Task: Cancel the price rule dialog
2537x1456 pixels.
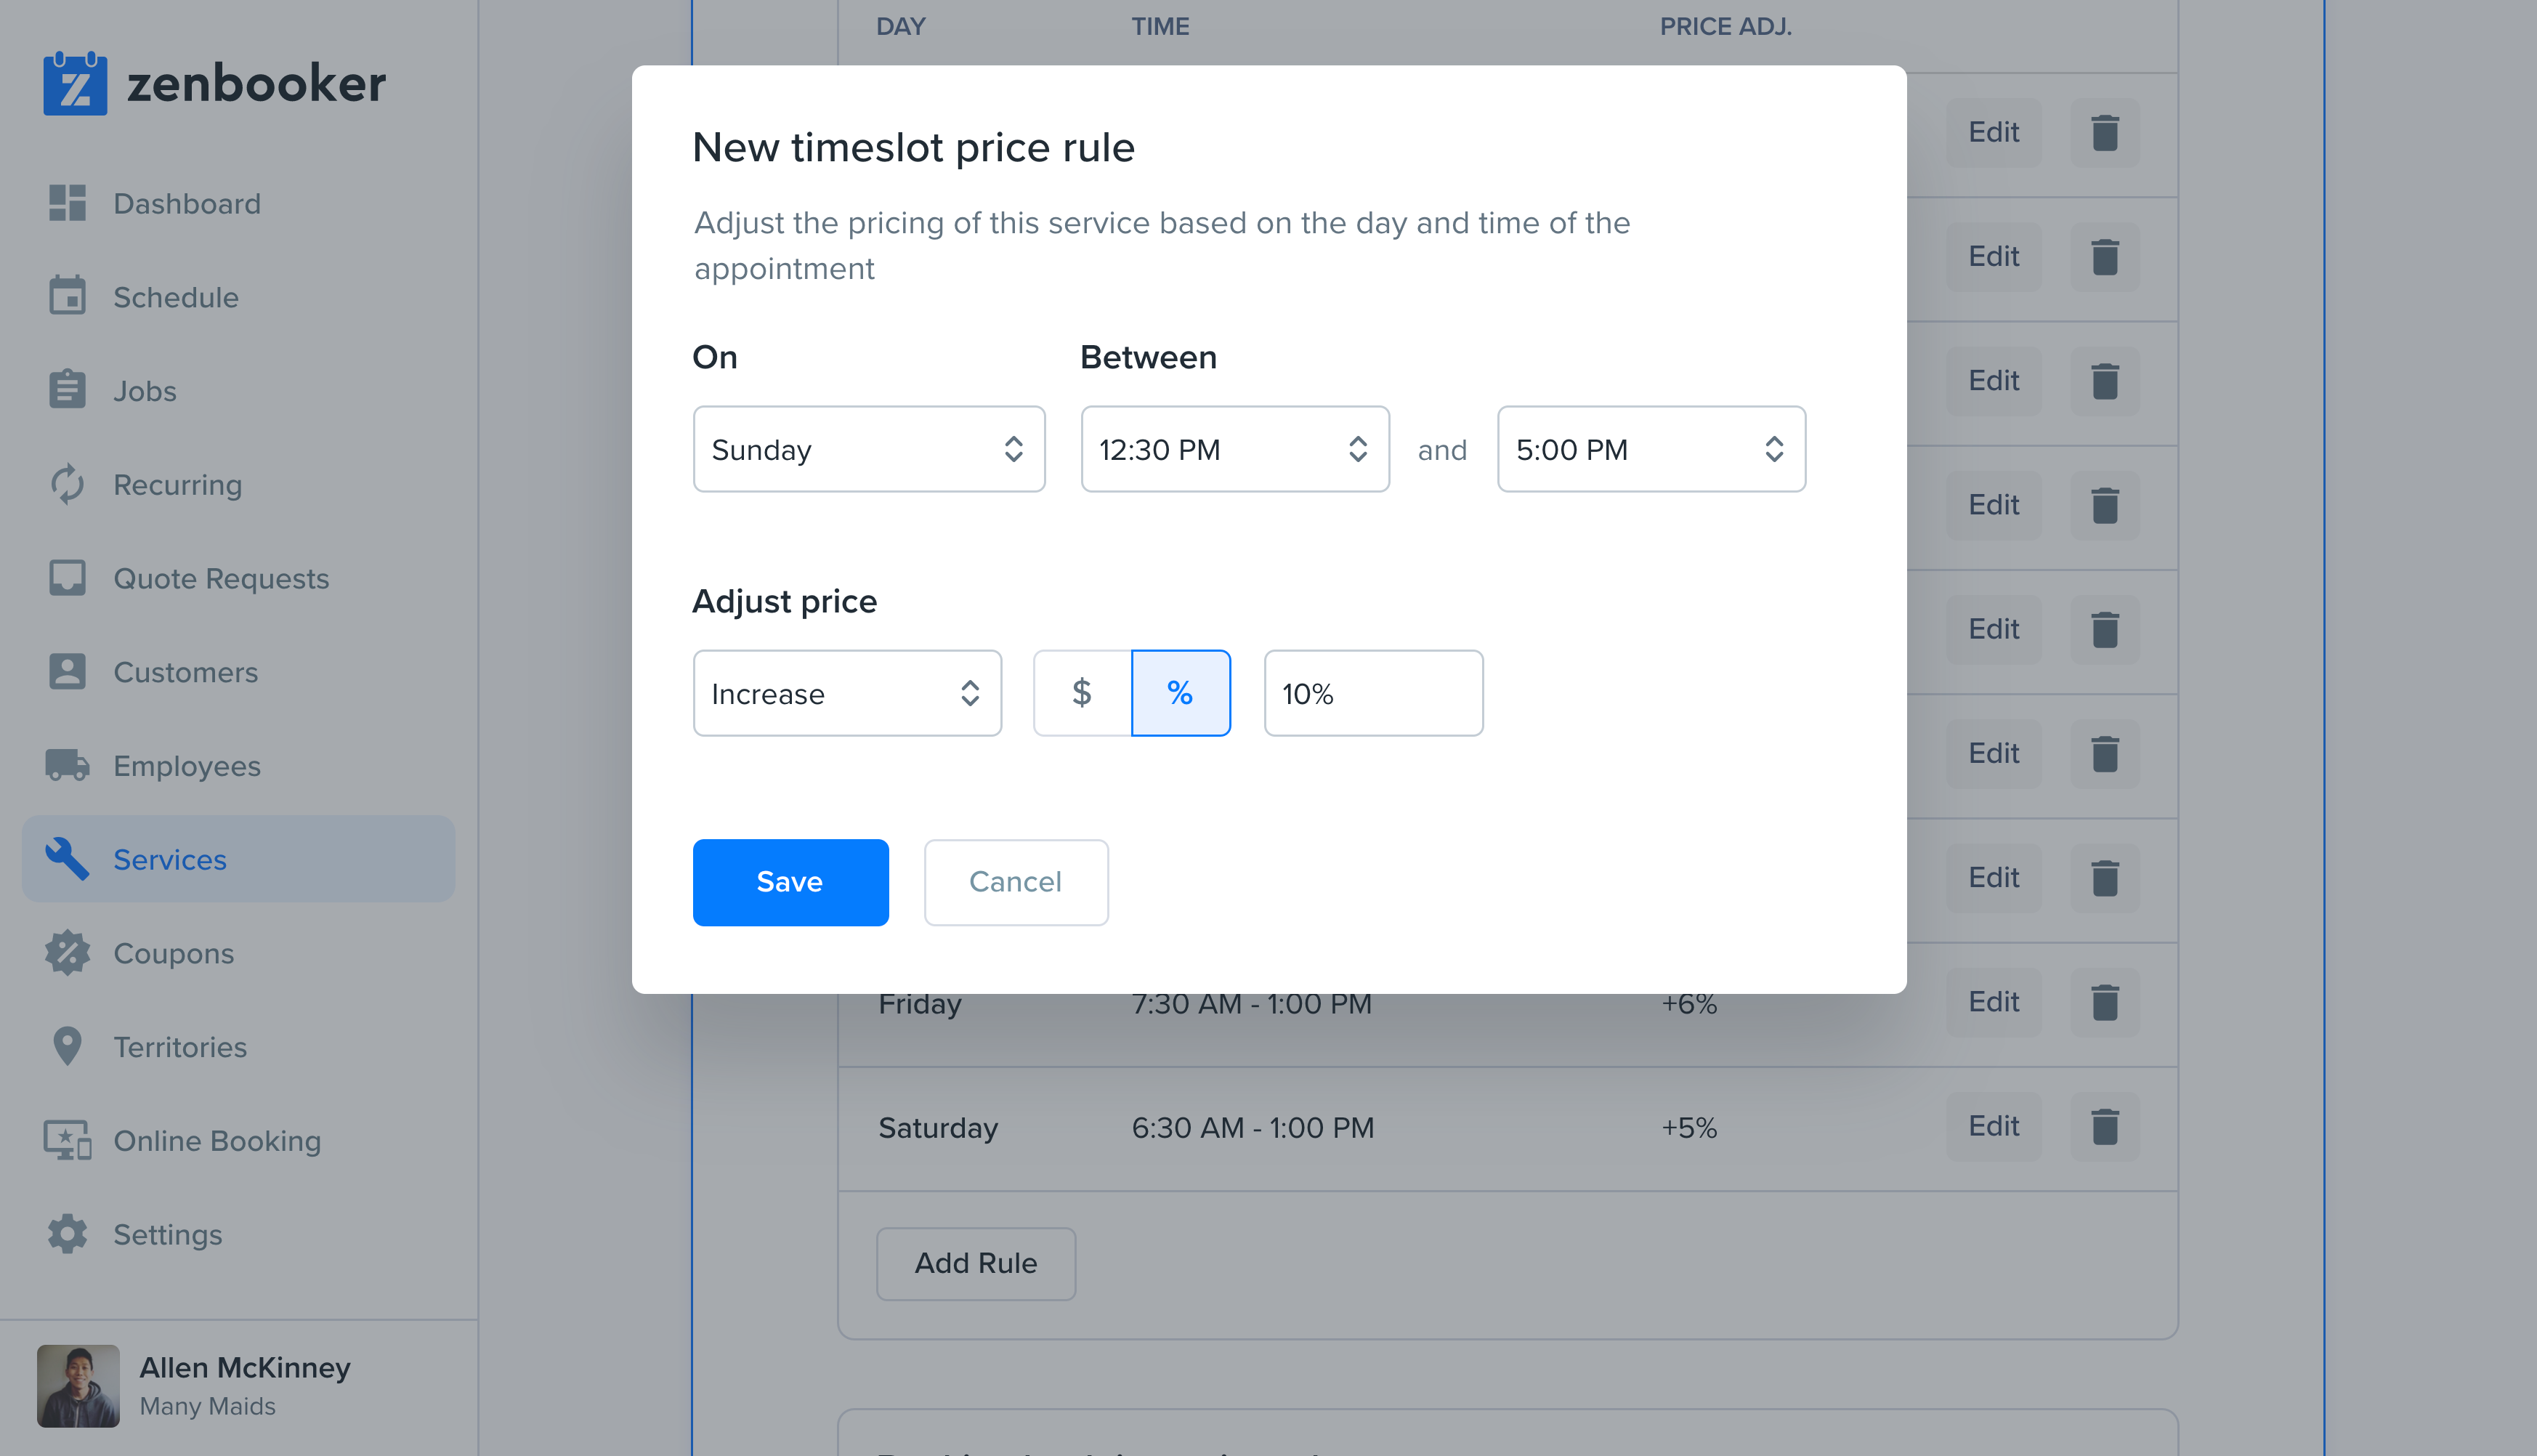Action: [x=1016, y=881]
